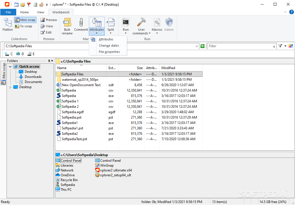Screen dimensions: 295x205
Task: Click the thumbs-up quick-access icon
Action: click(x=41, y=4)
